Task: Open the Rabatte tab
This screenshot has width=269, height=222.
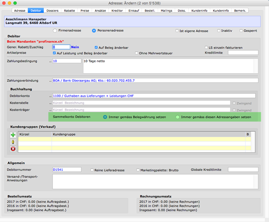Action: pyautogui.click(x=68, y=10)
